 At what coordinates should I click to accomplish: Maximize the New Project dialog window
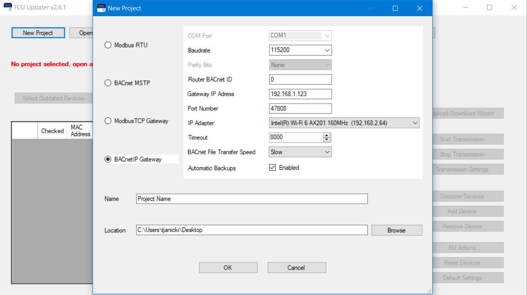tap(395, 8)
